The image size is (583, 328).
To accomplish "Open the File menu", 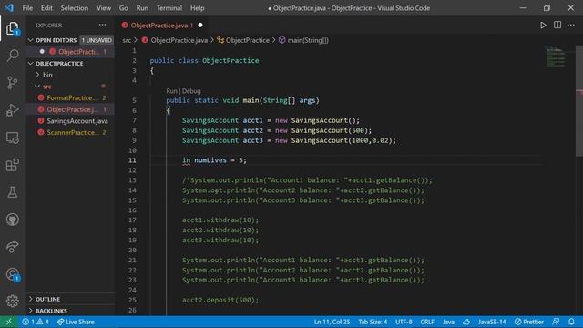I will click(x=27, y=8).
